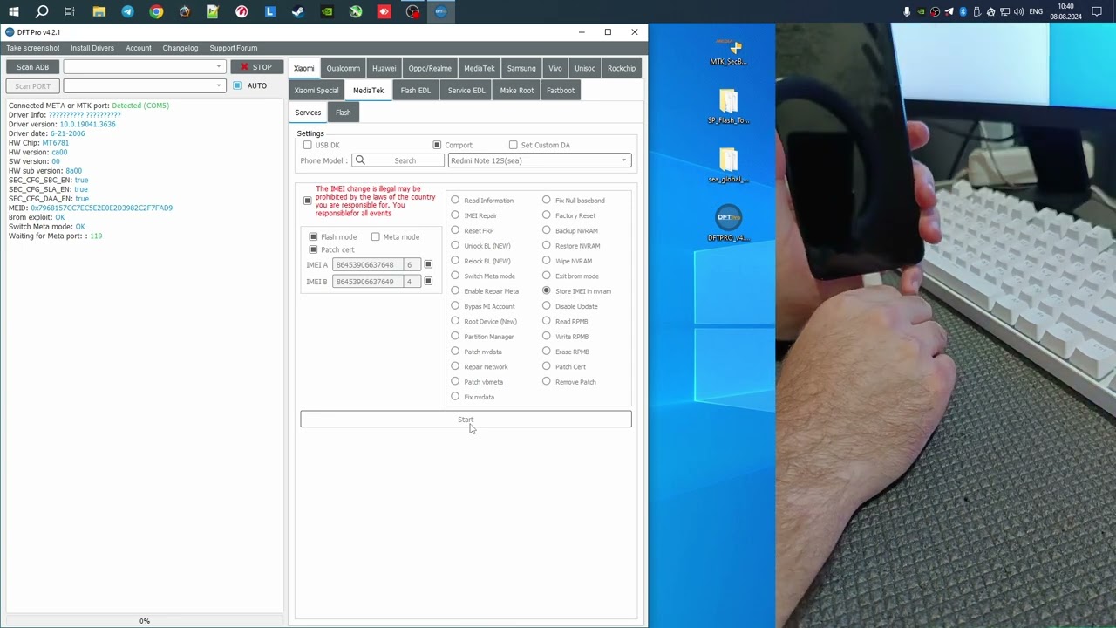Open File Explorer from taskbar
Screen dimensions: 1116x628
(x=99, y=11)
